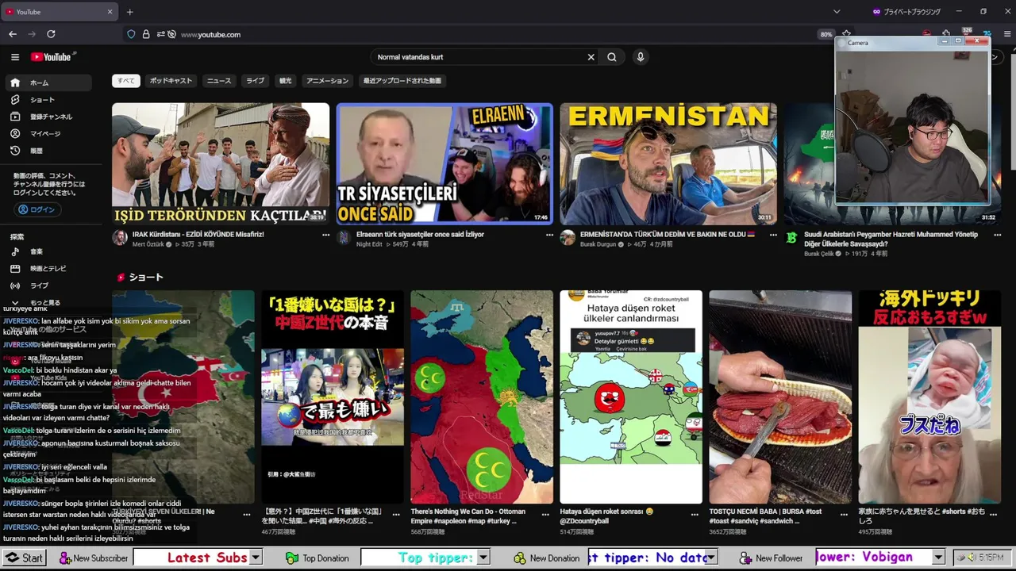Click New Donation in the bottom bar
This screenshot has height=571, width=1016.
point(546,558)
